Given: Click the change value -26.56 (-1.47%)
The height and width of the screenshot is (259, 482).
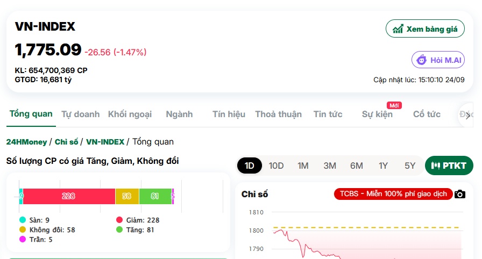Looking at the screenshot, I should coord(116,52).
